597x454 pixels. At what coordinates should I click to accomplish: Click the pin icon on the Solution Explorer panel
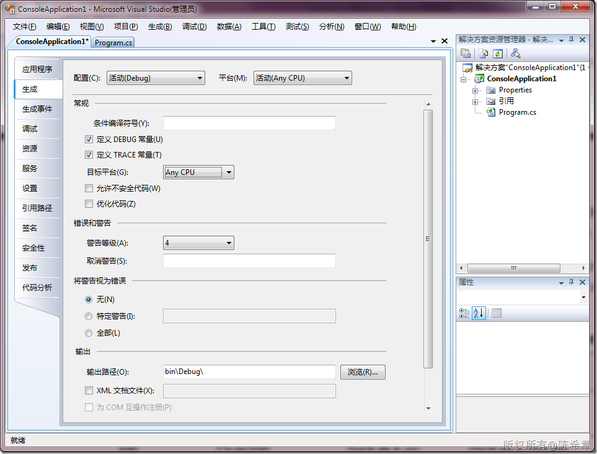coord(571,40)
